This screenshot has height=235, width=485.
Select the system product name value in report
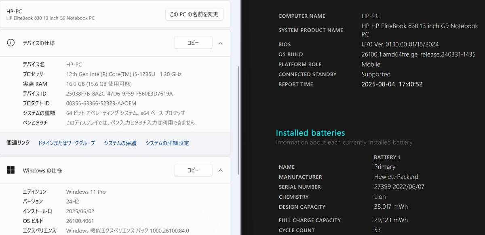420,30
